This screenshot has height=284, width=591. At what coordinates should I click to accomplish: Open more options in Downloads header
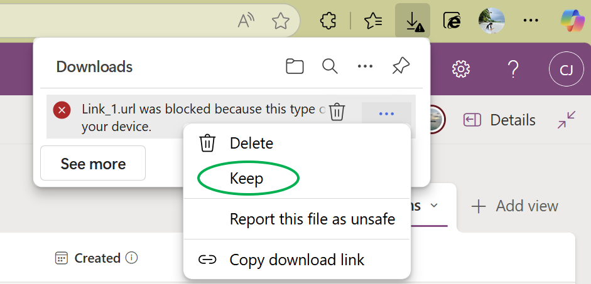click(365, 66)
